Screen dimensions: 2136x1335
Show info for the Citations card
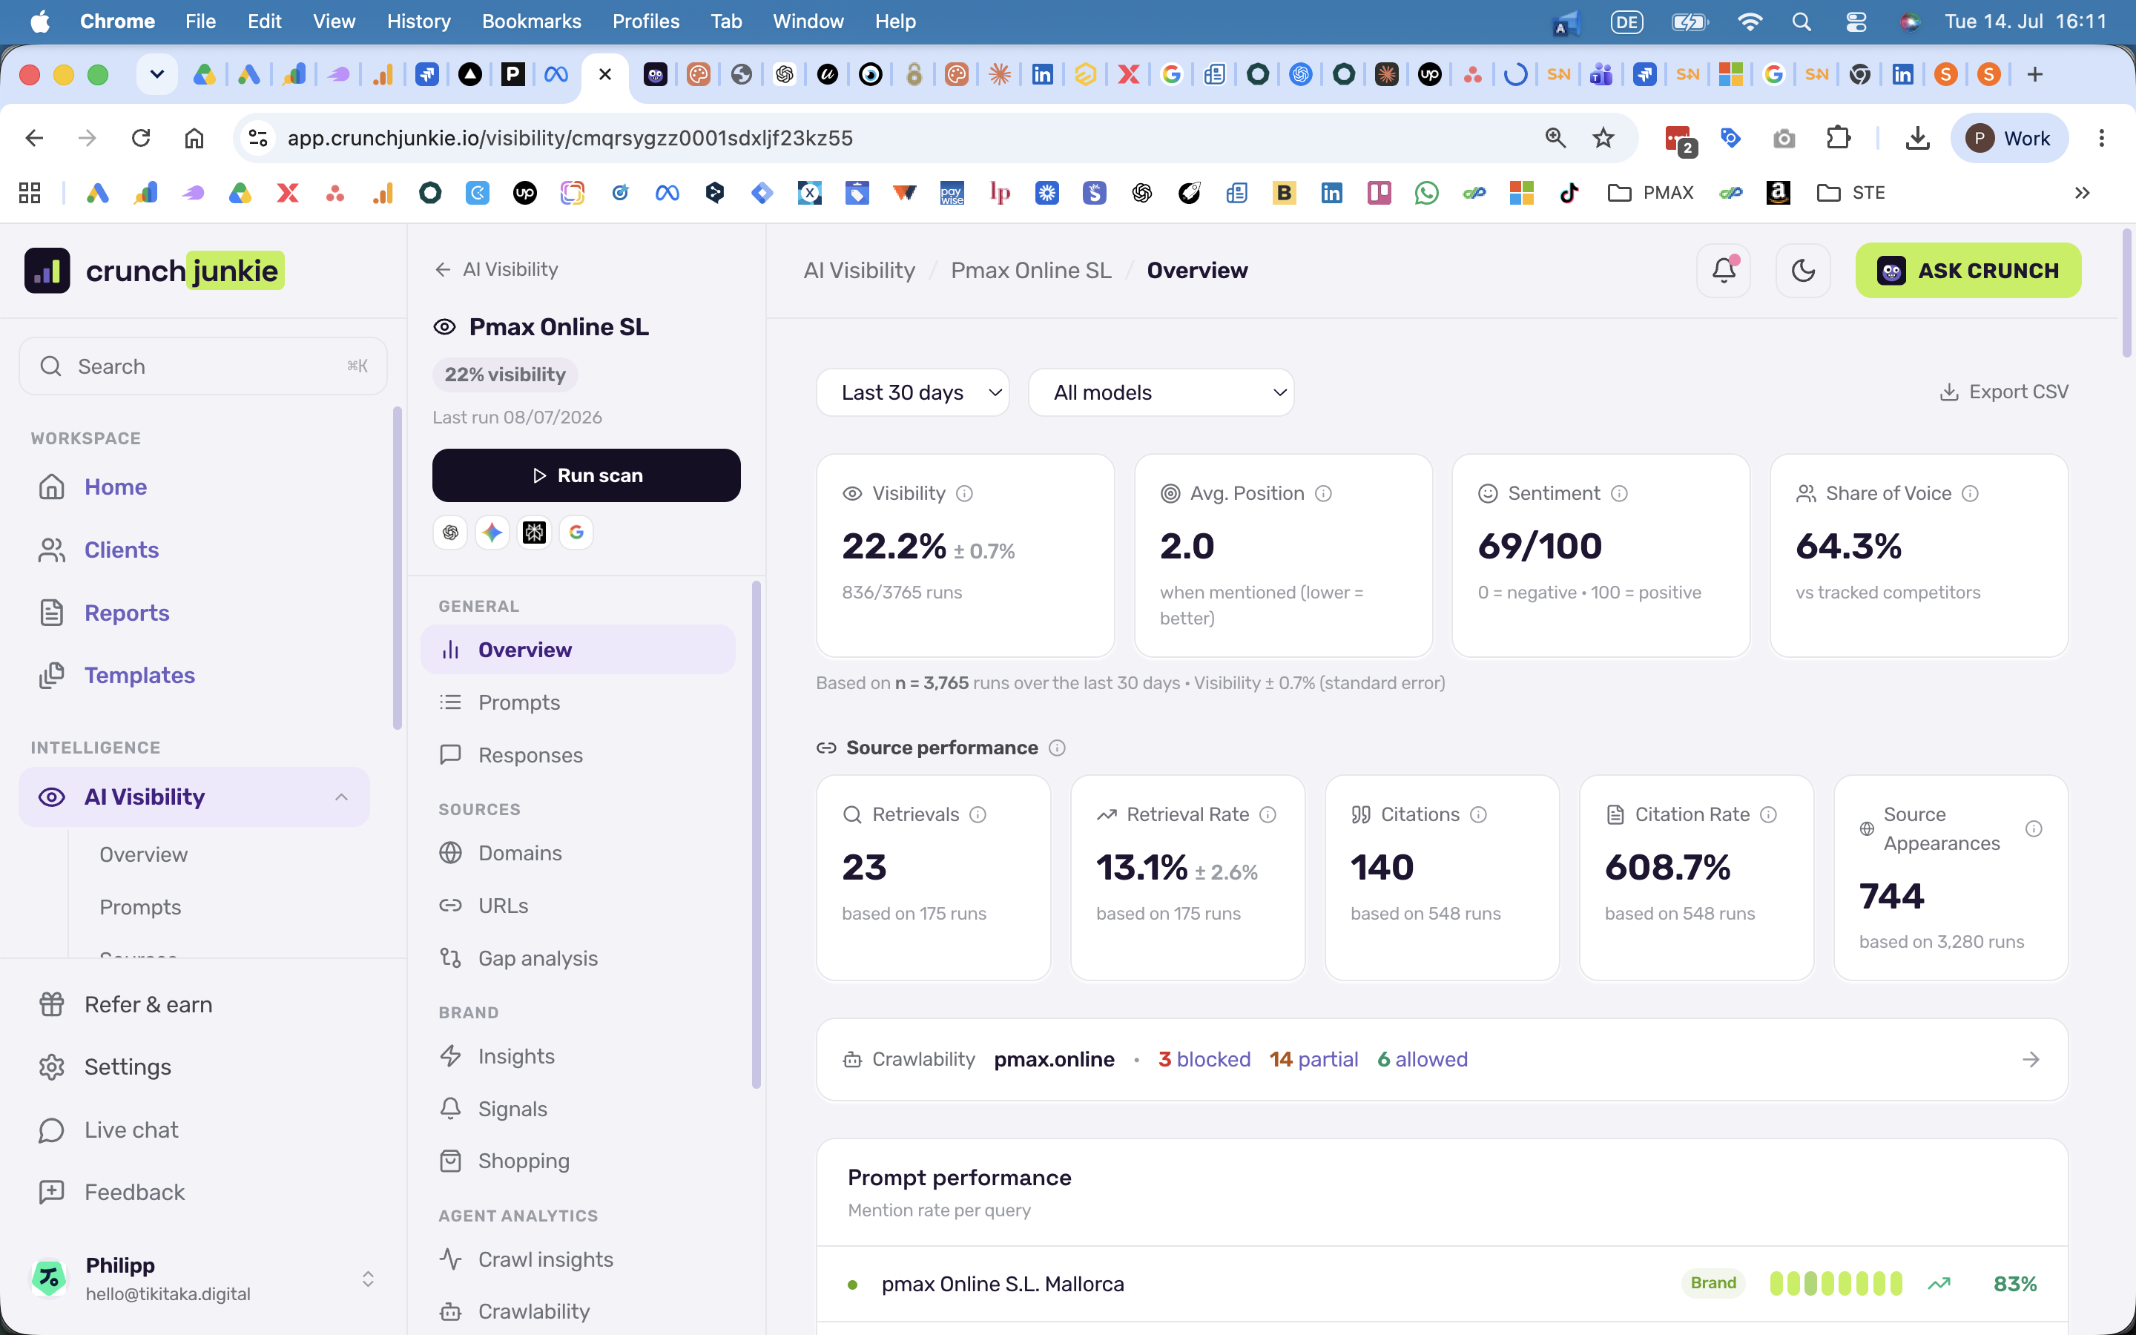point(1478,815)
